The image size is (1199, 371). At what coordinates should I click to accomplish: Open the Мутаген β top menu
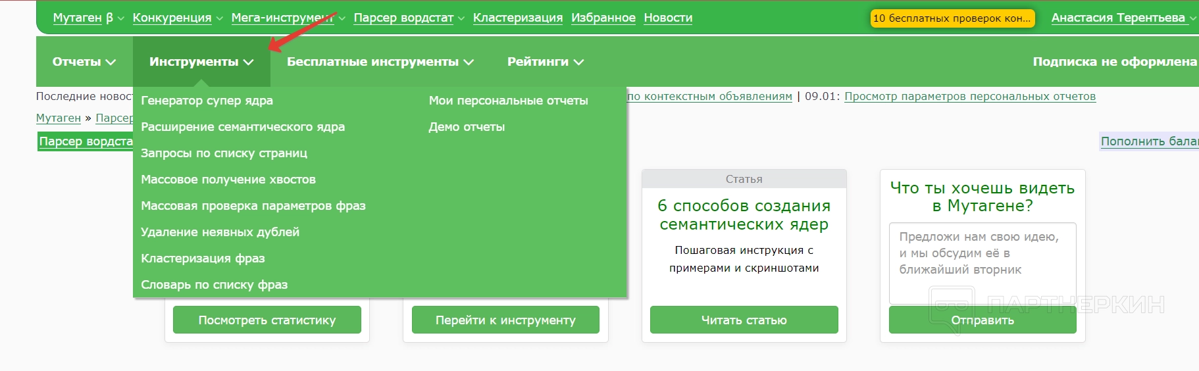(88, 18)
